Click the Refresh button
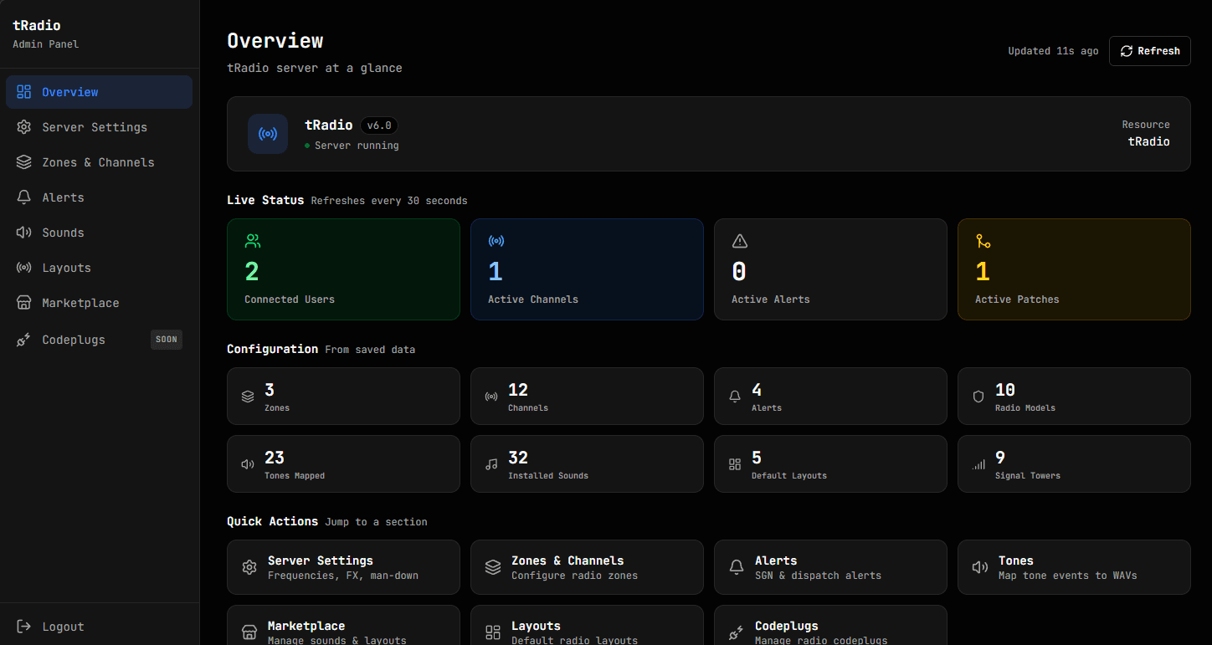This screenshot has height=645, width=1212. pyautogui.click(x=1150, y=51)
